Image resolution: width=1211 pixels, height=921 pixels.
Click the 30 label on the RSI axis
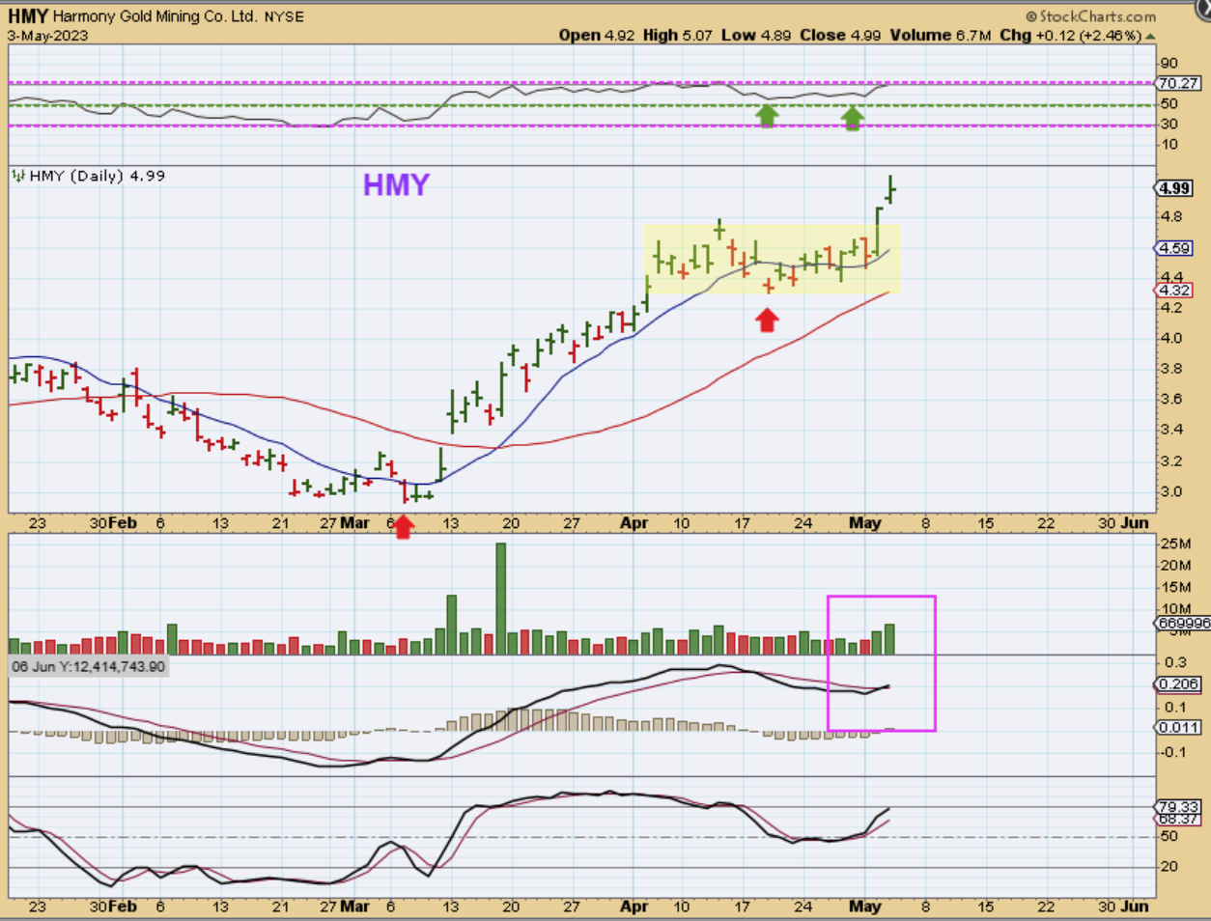coord(1169,124)
